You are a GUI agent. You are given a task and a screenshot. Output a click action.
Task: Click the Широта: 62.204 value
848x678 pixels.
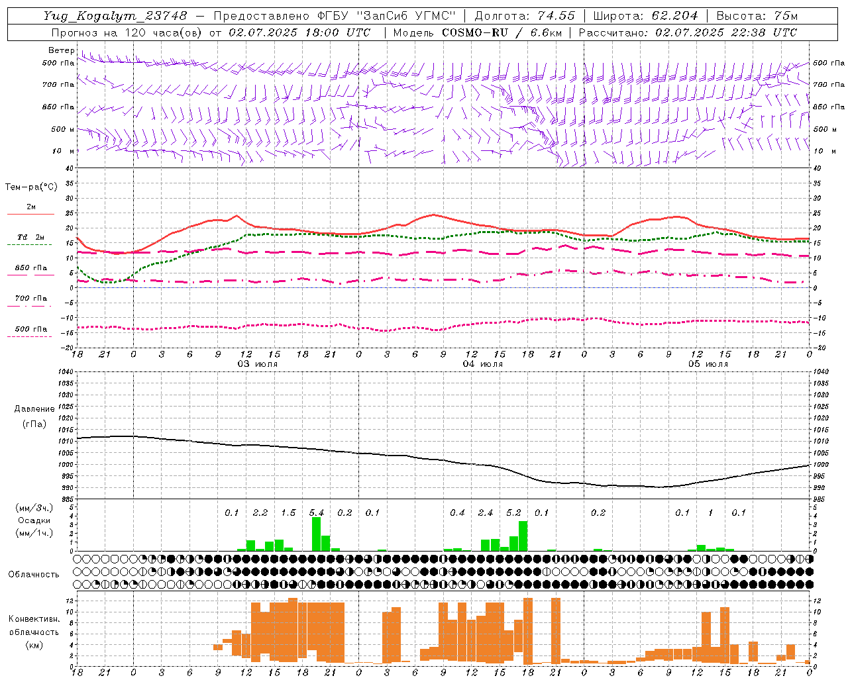[645, 16]
